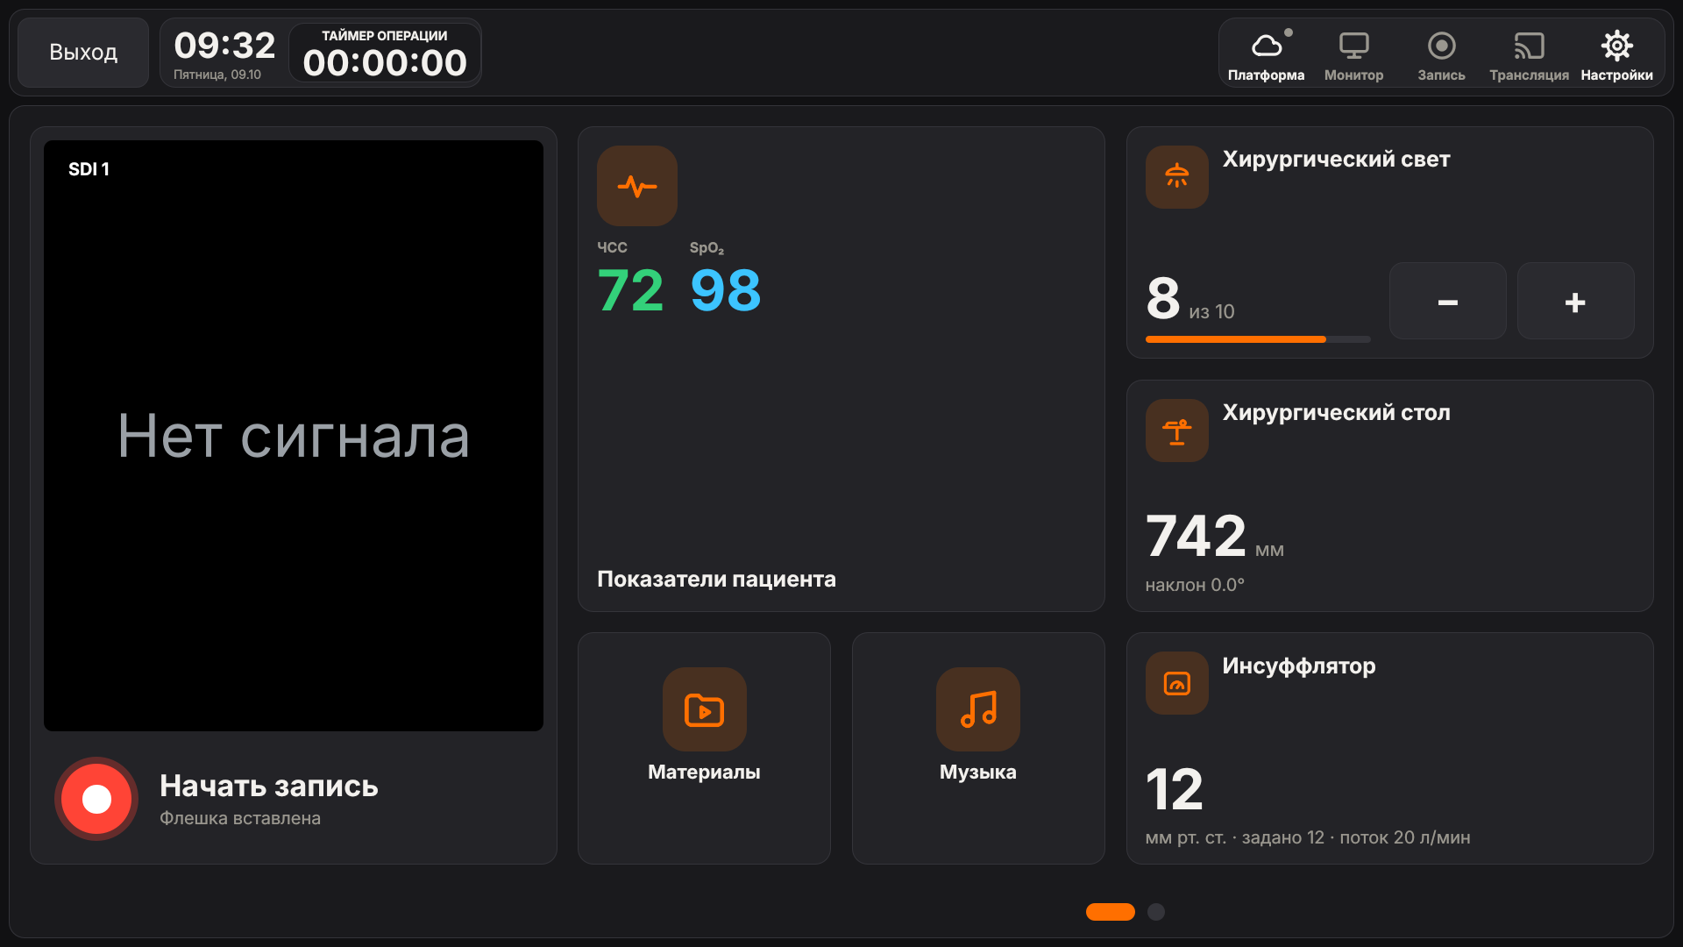
Task: Click the Выход button
Action: (83, 53)
